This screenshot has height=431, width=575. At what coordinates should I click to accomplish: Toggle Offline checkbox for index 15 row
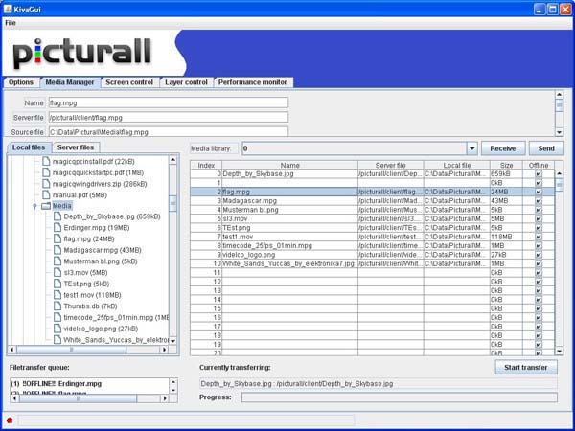pos(539,308)
